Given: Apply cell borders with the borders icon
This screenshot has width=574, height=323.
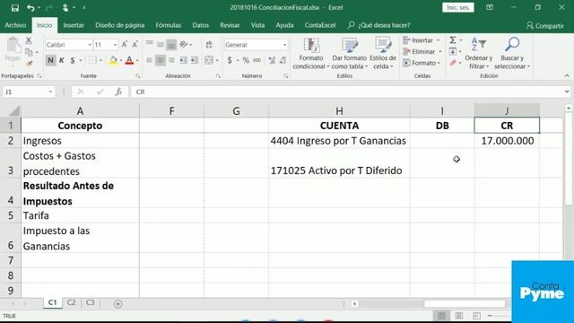Looking at the screenshot, I should 92,60.
